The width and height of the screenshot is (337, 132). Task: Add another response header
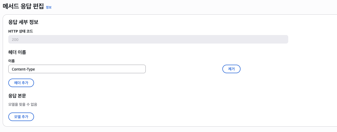click(21, 83)
